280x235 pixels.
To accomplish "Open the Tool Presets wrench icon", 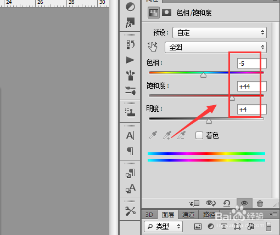I will [130, 211].
